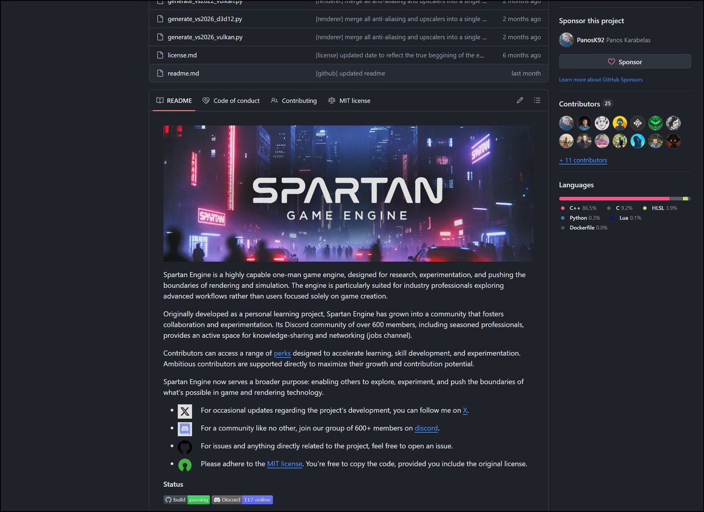Viewport: 704px width, 512px height.
Task: Open the dark creature with glowing eyes avatar
Action: coord(673,141)
